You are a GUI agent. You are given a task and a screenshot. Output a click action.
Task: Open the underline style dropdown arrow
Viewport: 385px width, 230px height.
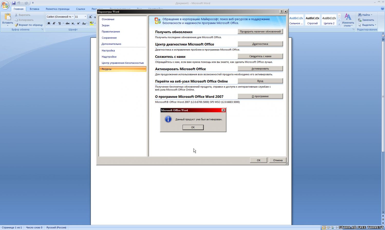click(63, 23)
